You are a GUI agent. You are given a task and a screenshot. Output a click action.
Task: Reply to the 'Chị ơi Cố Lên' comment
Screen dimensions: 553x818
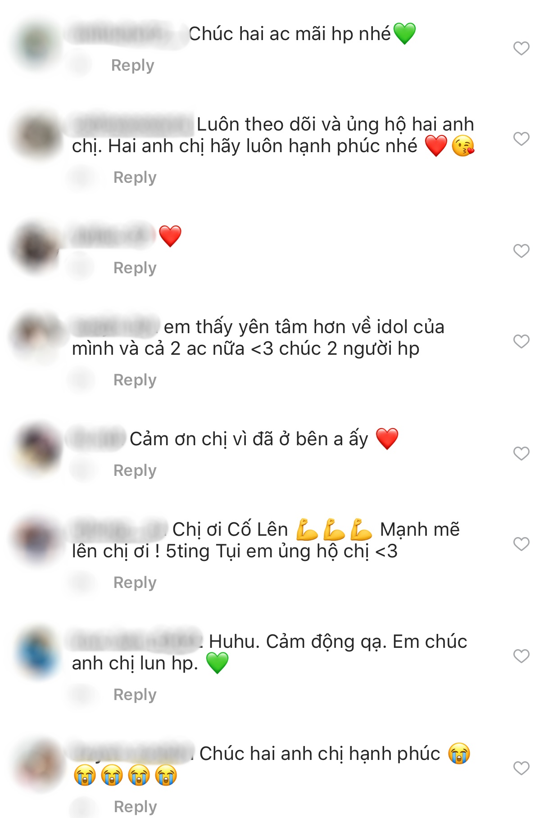pyautogui.click(x=135, y=583)
